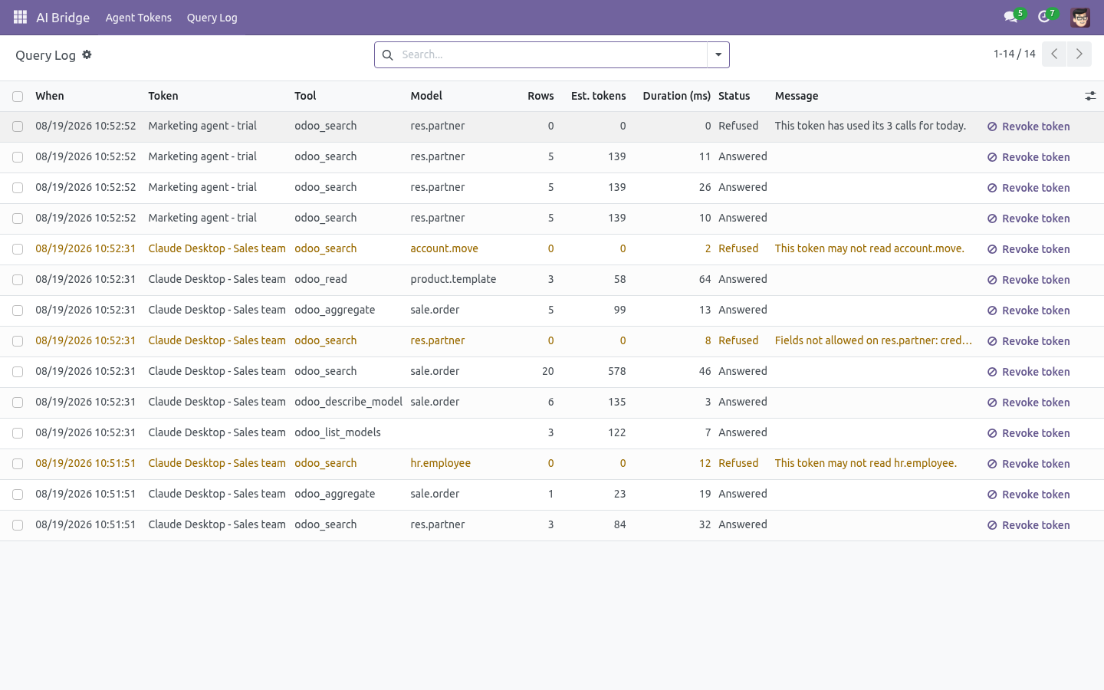Image resolution: width=1104 pixels, height=690 pixels.
Task: Check the account.move row checkbox
Action: (18, 249)
